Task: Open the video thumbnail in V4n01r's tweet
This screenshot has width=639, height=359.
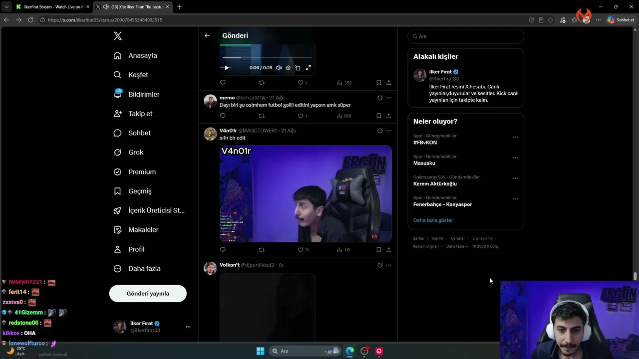Action: coord(306,193)
